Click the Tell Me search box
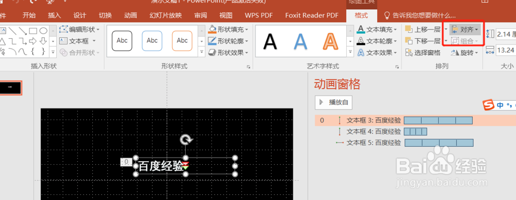Image resolution: width=516 pixels, height=200 pixels. 420,15
